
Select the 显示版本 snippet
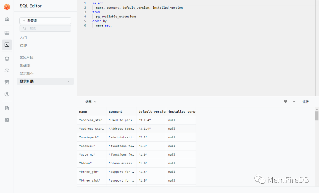27,73
